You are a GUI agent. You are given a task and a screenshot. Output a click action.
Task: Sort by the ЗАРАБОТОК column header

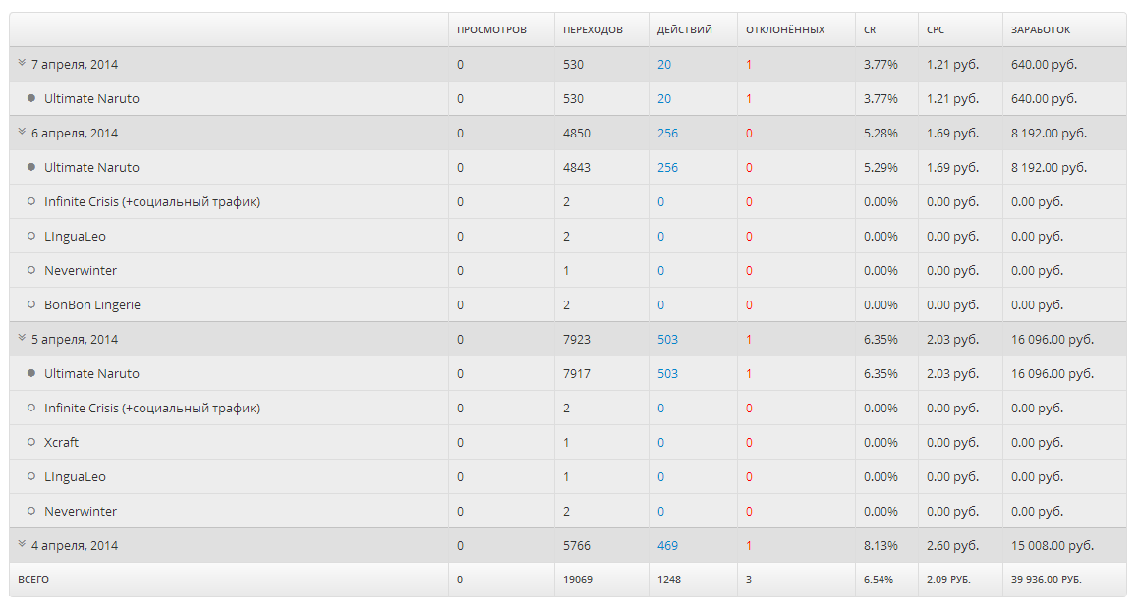click(1041, 30)
